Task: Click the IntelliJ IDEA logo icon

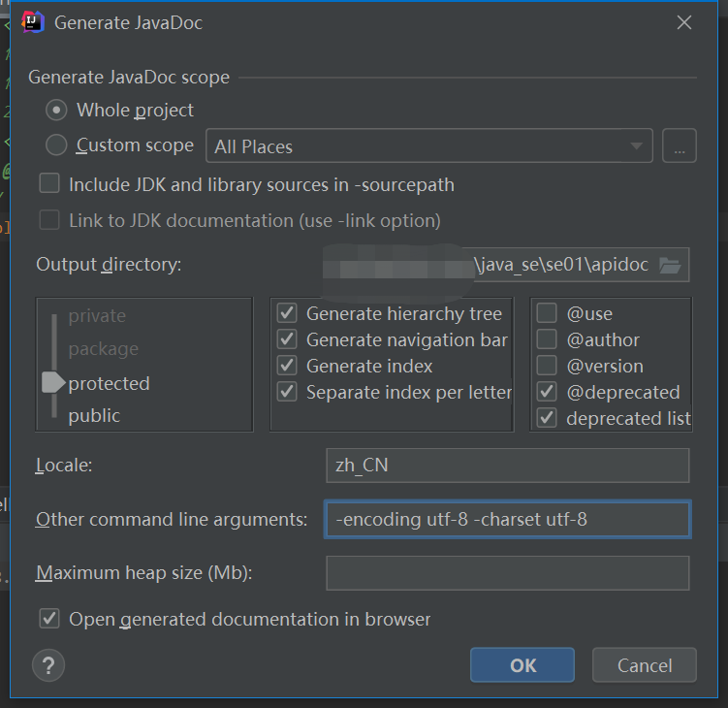Action: pos(33,22)
